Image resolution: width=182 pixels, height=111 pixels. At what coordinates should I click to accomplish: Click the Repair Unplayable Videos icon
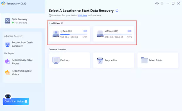7,72
